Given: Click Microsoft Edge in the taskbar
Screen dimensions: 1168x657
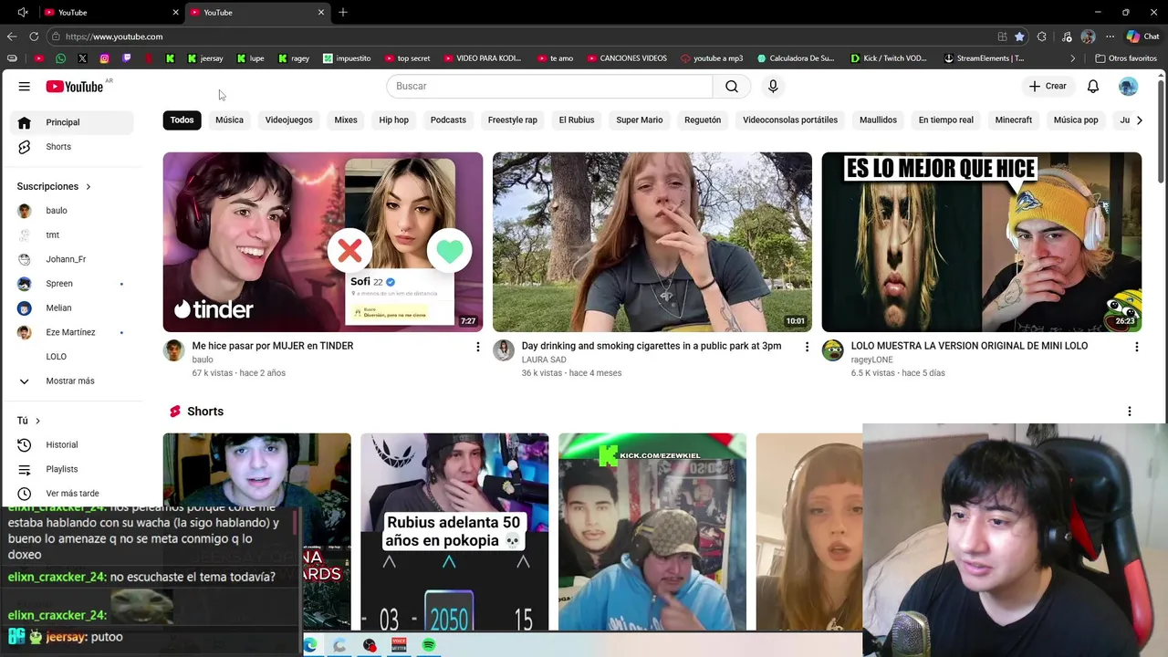Looking at the screenshot, I should point(310,645).
